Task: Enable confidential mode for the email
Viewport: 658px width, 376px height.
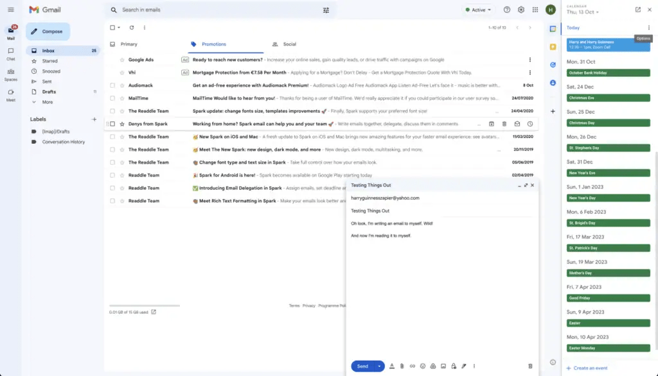Action: point(454,366)
